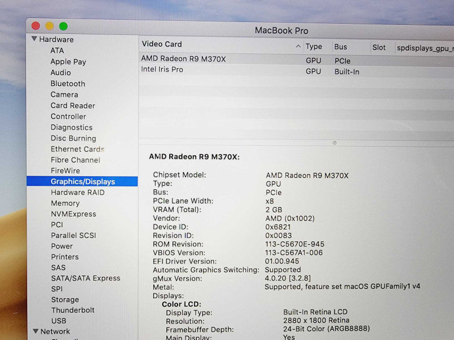Select Thunderbolt in the sidebar
Screen dimensions: 454x340
coord(73,310)
